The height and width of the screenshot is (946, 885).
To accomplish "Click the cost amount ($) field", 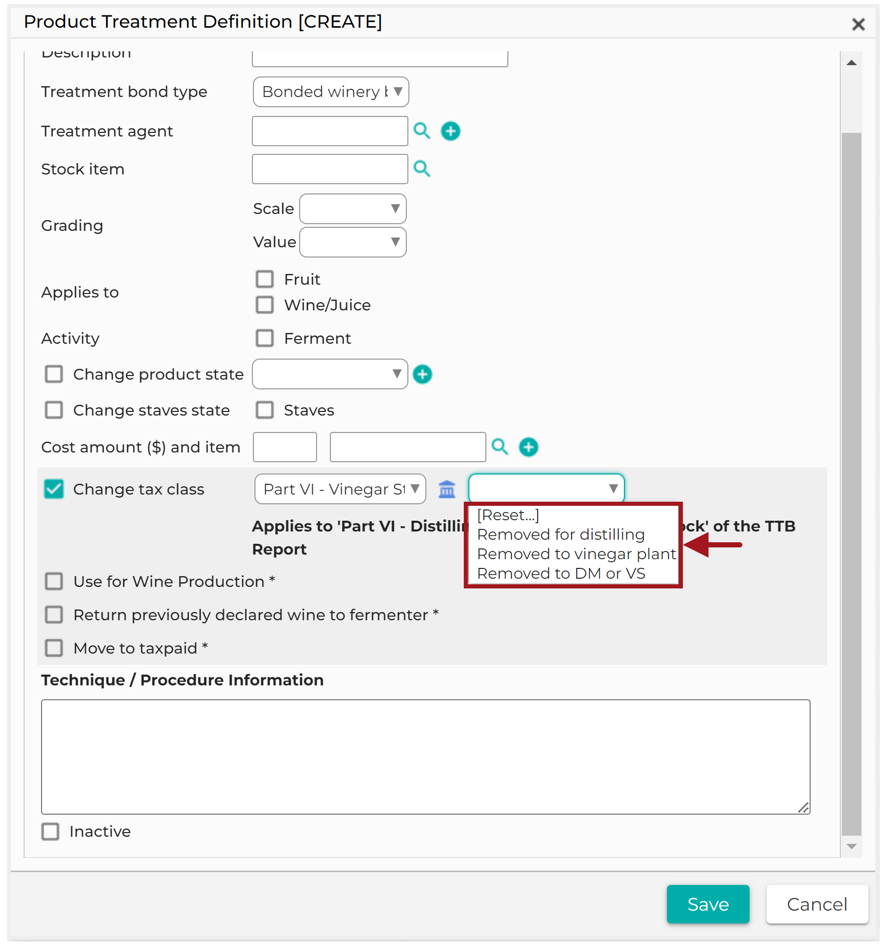I will pos(285,447).
